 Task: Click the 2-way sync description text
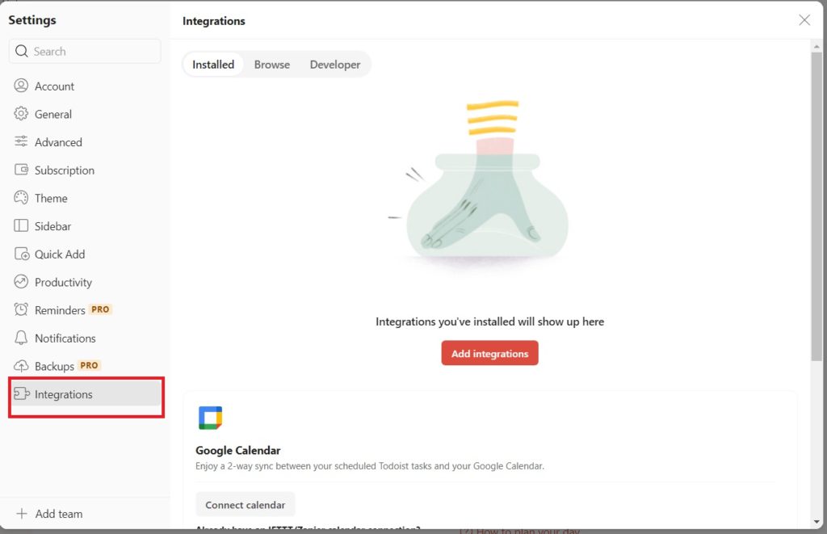point(370,466)
